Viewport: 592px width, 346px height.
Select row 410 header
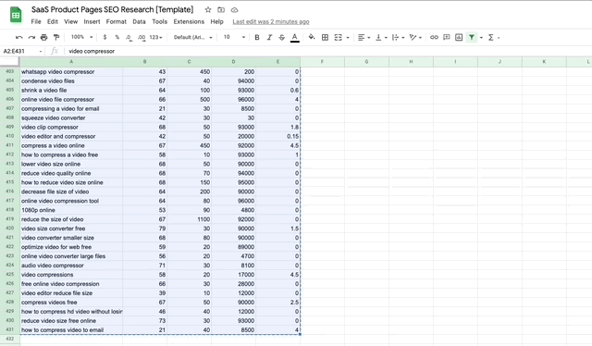click(x=10, y=136)
